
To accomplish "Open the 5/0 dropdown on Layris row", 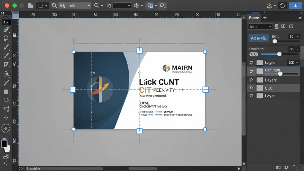I will click(x=293, y=63).
